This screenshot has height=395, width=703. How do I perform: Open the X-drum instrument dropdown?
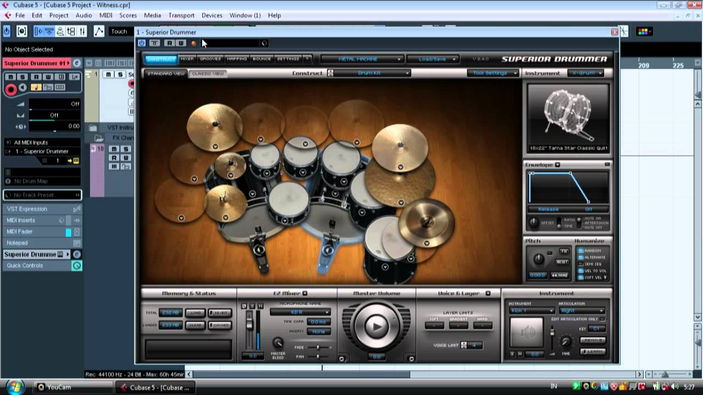(x=586, y=73)
